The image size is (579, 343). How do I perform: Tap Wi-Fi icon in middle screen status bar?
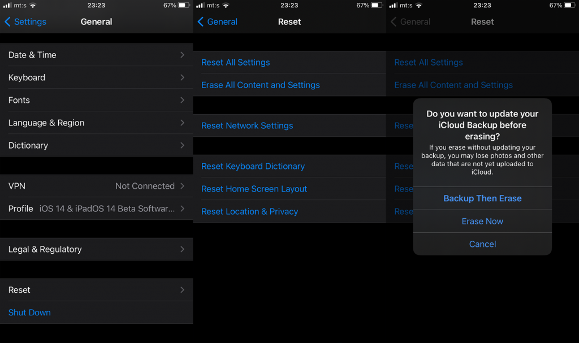click(x=226, y=5)
